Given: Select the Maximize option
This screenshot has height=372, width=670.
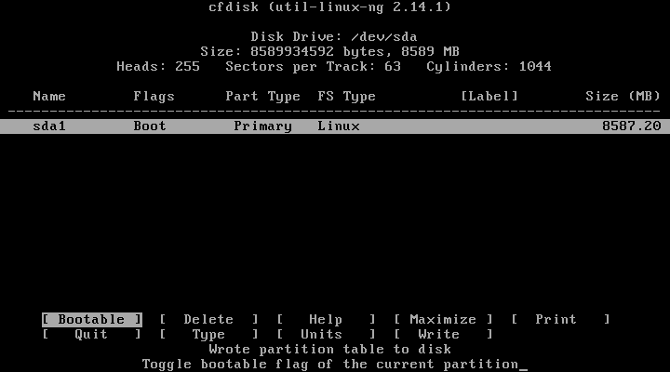Looking at the screenshot, I should pos(443,320).
